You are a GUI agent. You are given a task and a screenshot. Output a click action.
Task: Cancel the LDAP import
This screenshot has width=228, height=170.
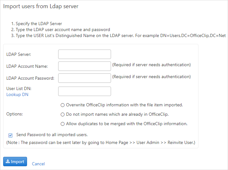[x=38, y=164]
